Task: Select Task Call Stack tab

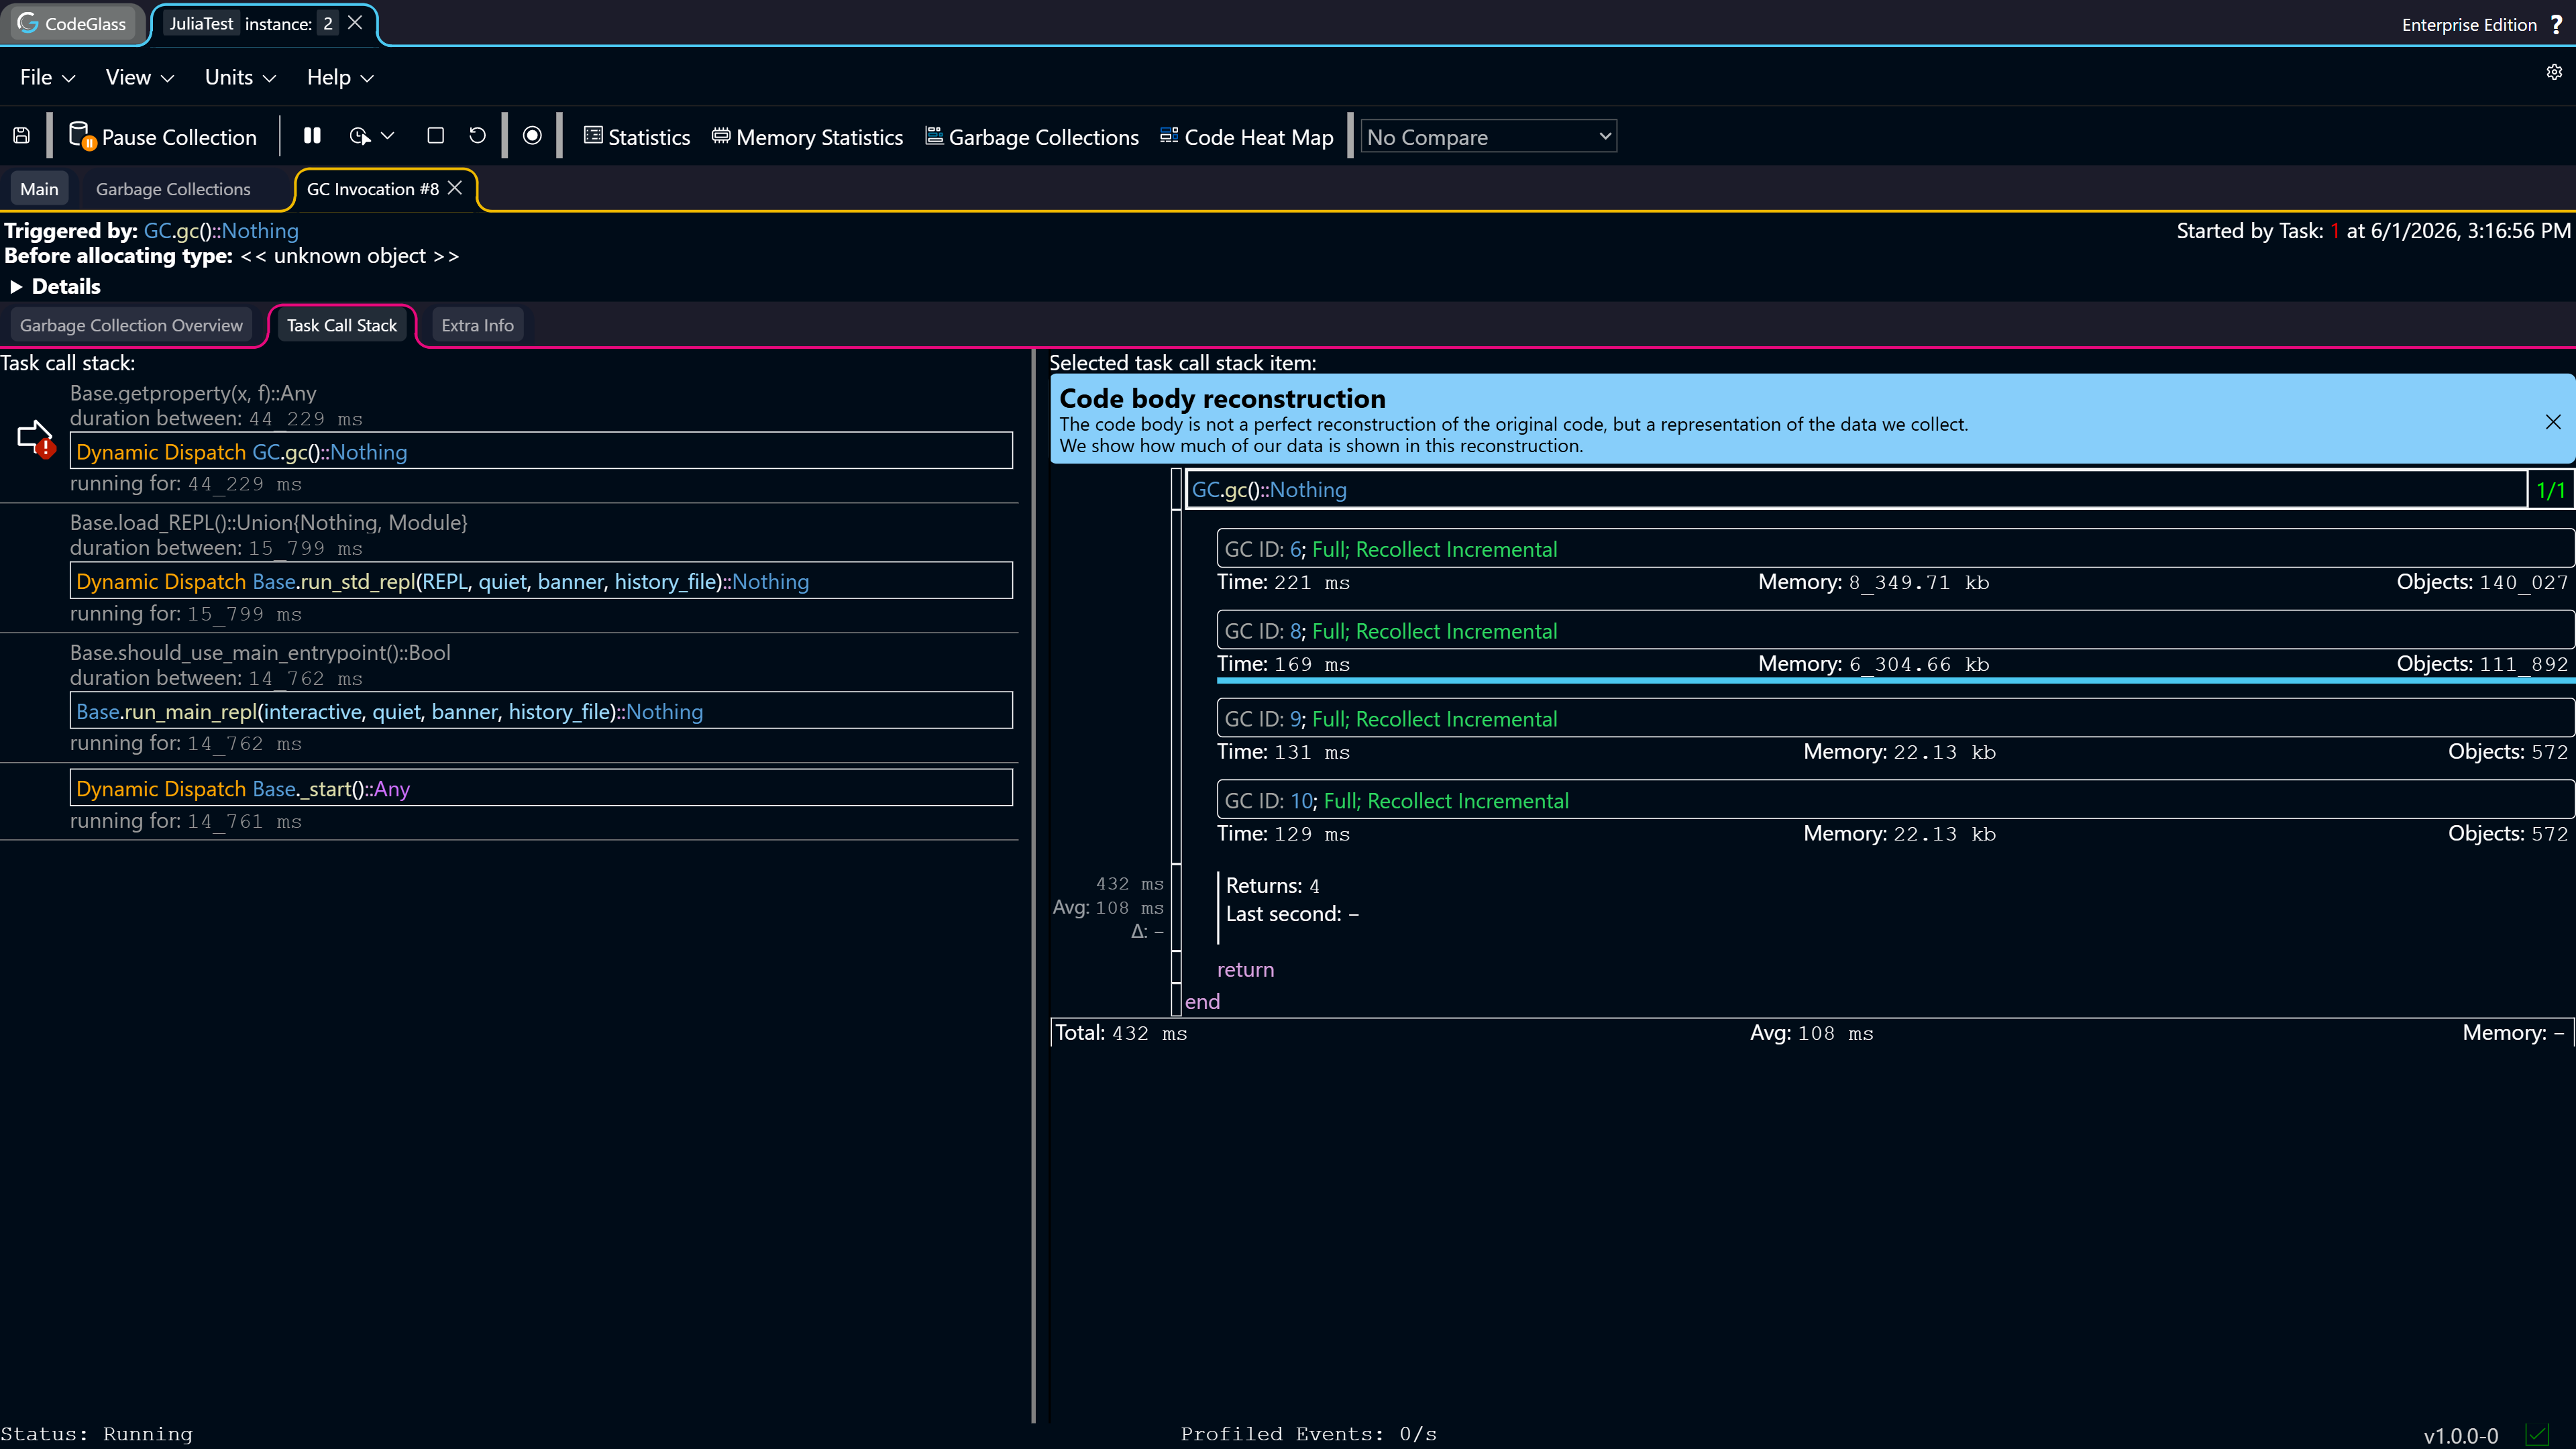Action: click(342, 325)
